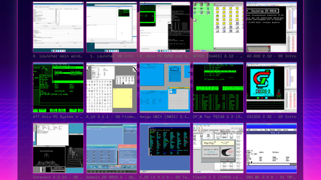Open the Launcher main window thumbnail
321x180 pixels.
[58, 27]
